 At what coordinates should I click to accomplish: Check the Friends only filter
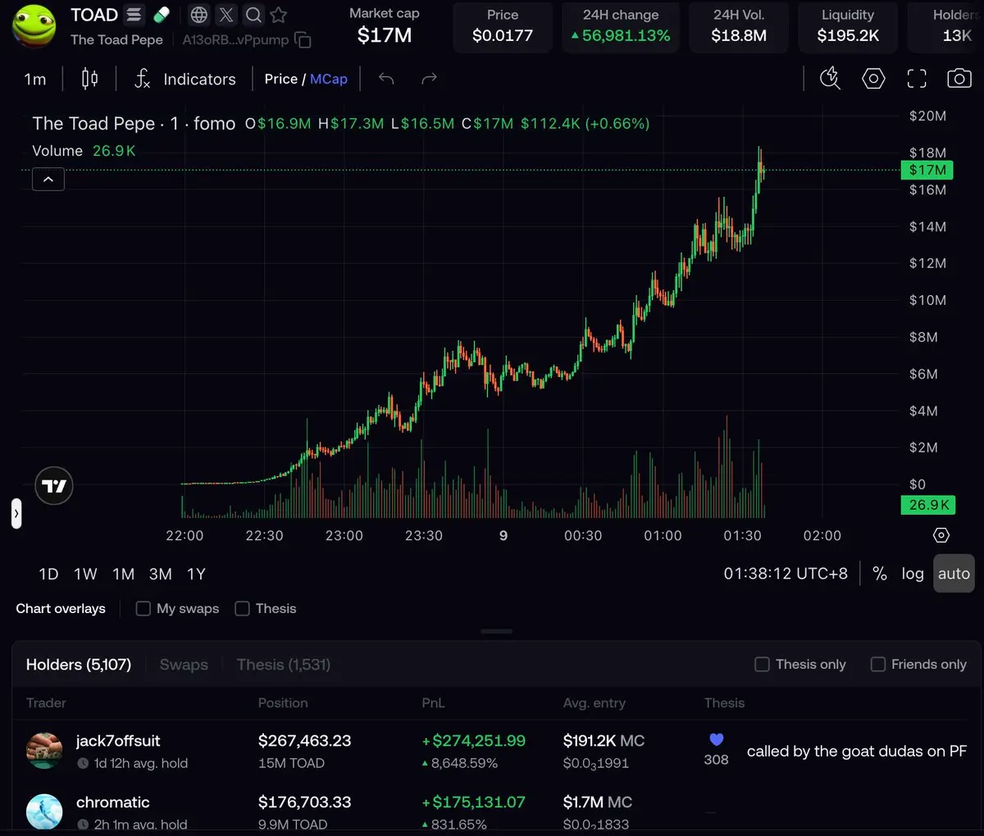(877, 664)
